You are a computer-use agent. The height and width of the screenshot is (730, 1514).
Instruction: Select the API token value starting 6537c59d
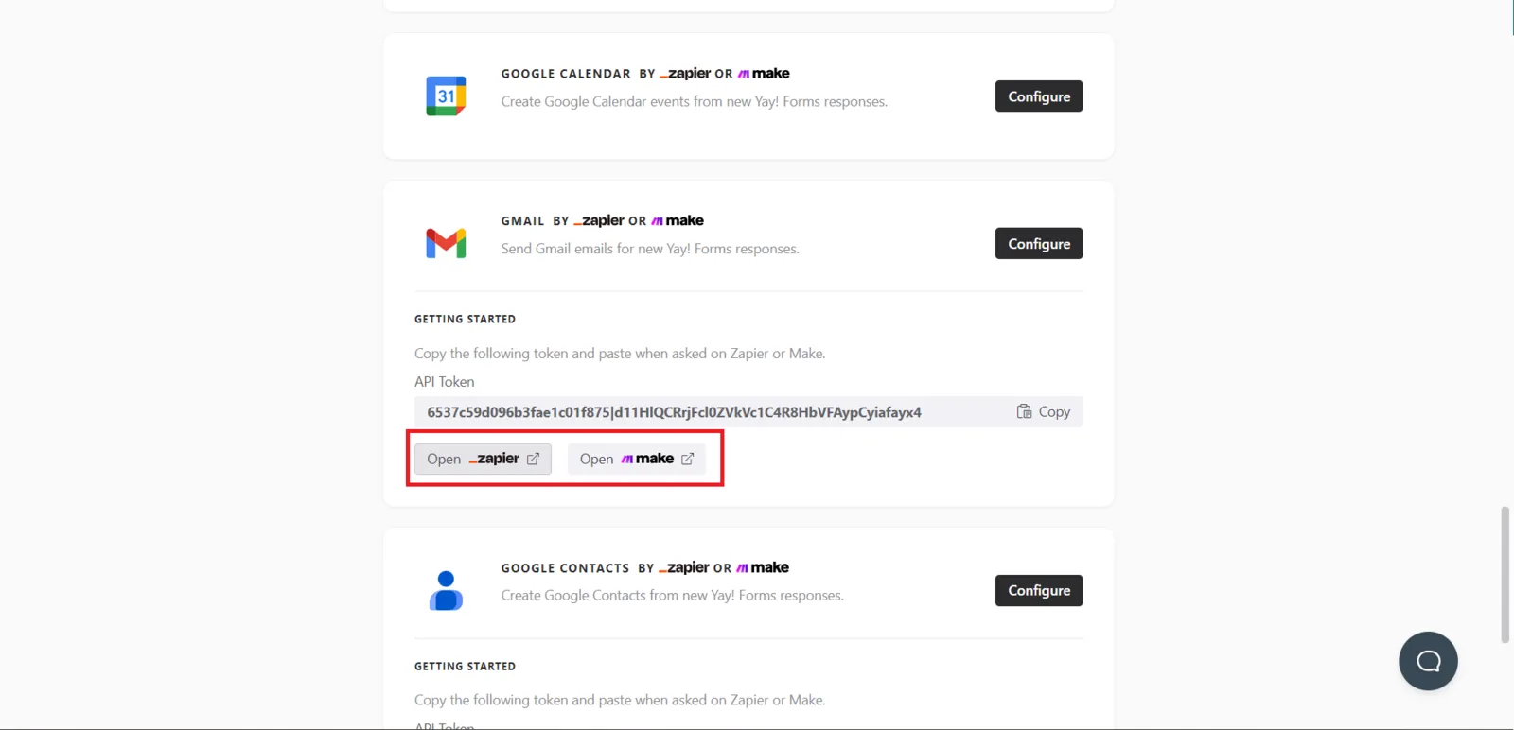click(674, 412)
